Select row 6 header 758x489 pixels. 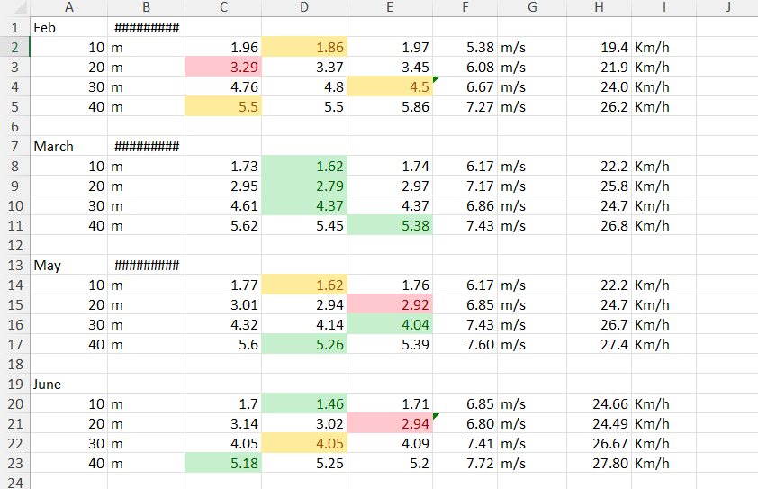(x=14, y=126)
